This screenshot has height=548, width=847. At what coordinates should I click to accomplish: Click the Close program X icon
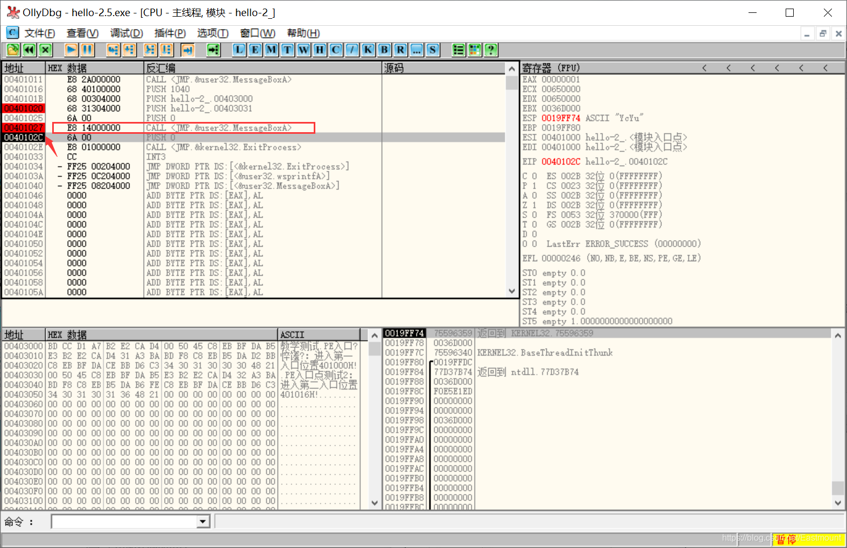(45, 50)
